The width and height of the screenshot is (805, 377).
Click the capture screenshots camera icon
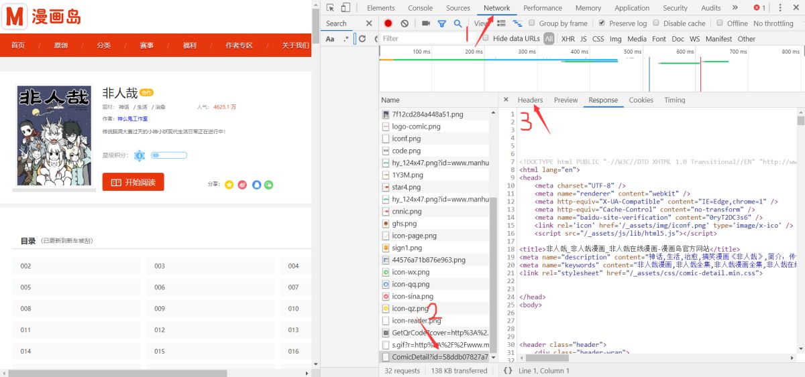click(x=426, y=23)
